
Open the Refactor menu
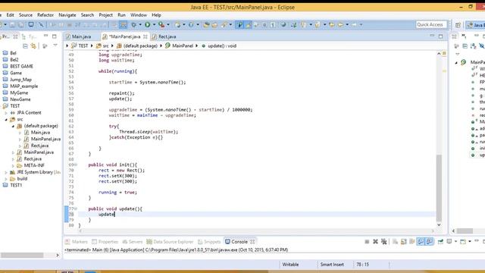tap(45, 15)
